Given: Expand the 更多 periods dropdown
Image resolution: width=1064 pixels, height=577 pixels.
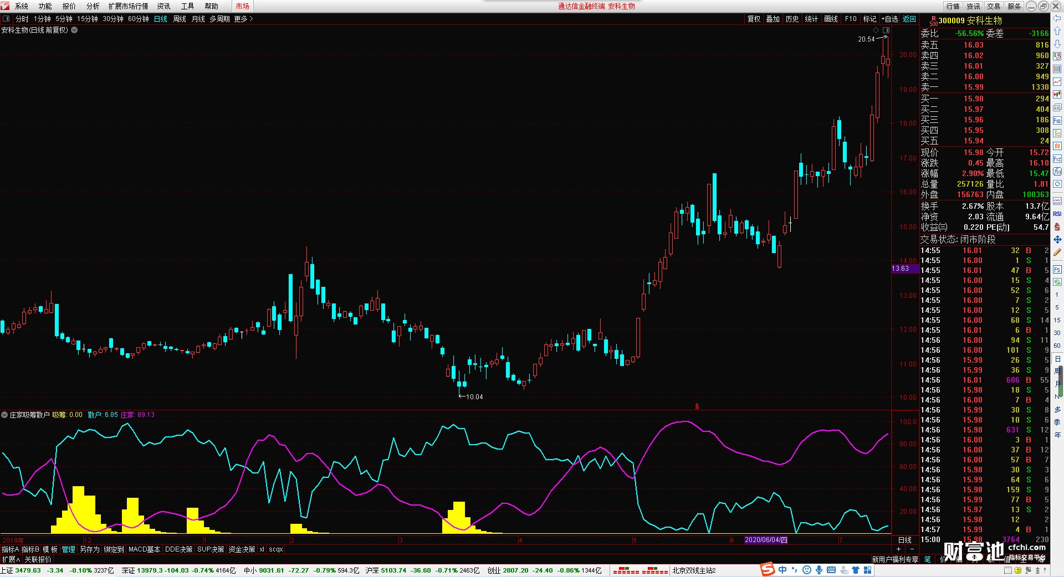Looking at the screenshot, I should (x=243, y=19).
